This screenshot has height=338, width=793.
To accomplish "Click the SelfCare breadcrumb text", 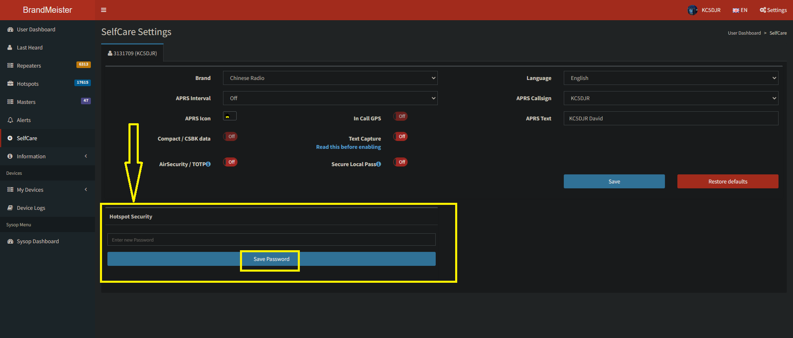I will (x=778, y=33).
